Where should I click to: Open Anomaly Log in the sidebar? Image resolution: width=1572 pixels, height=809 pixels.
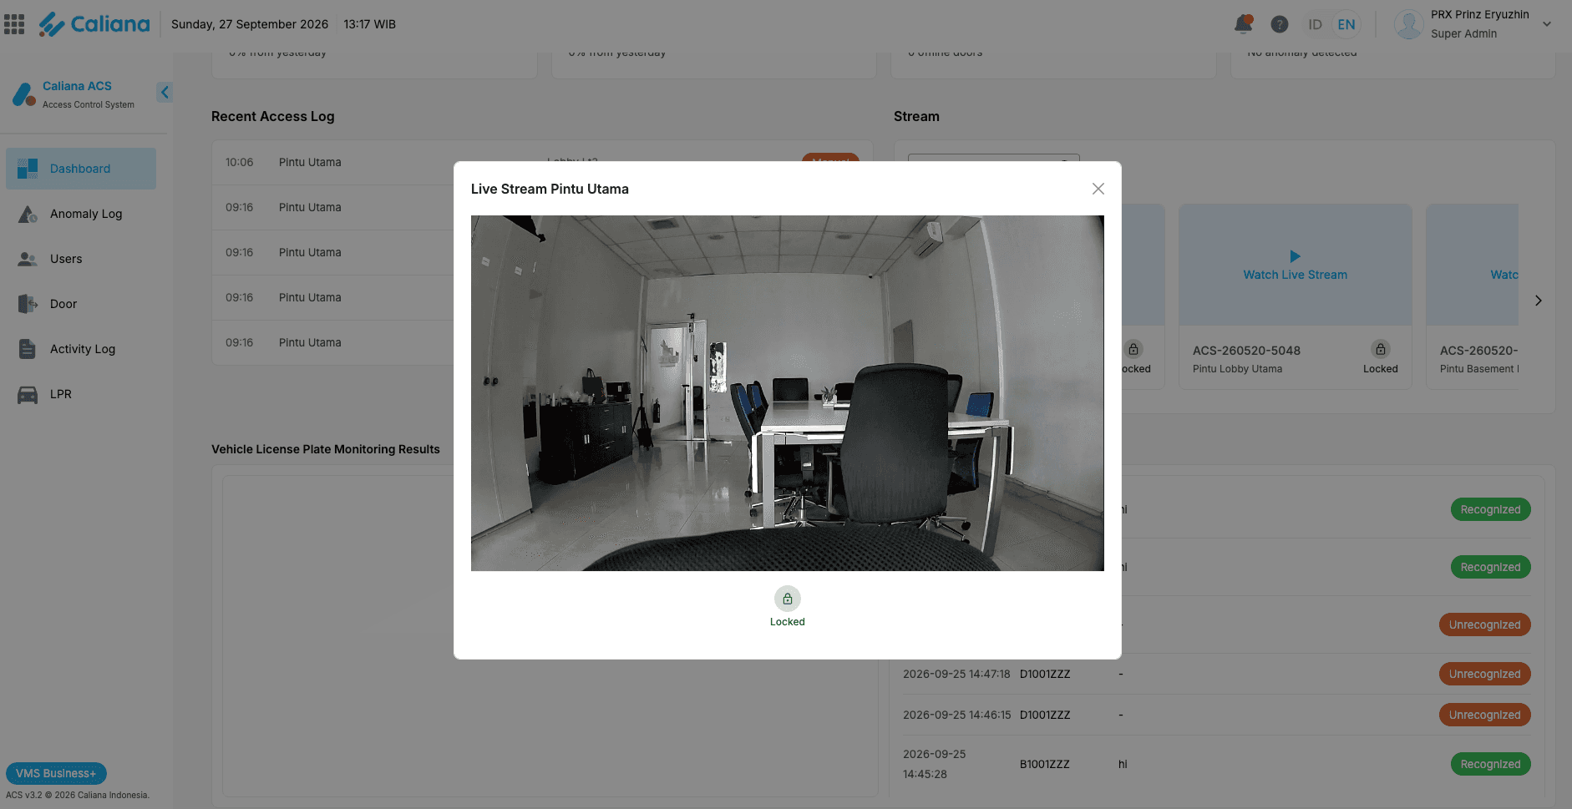pyautogui.click(x=81, y=214)
